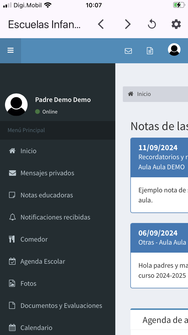The image size is (188, 335).
Task: Open settings gear icon
Action: [x=176, y=24]
